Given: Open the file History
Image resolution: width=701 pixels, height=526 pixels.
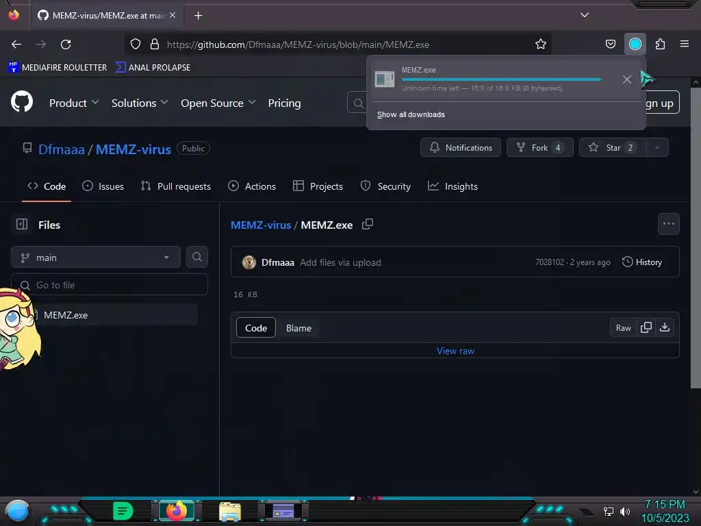Looking at the screenshot, I should tap(641, 262).
